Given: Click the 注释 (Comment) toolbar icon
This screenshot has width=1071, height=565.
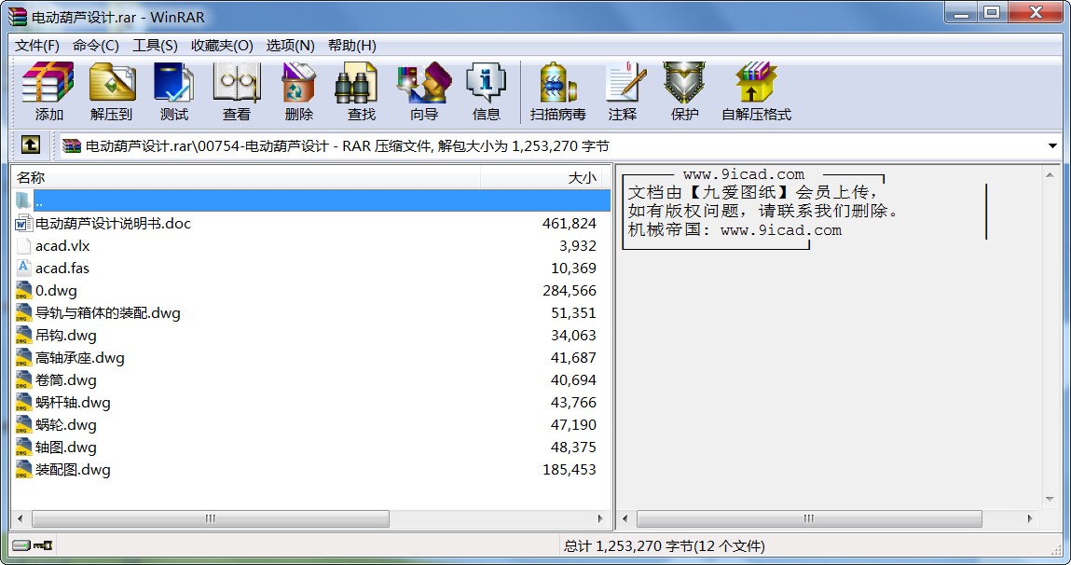Looking at the screenshot, I should [625, 83].
